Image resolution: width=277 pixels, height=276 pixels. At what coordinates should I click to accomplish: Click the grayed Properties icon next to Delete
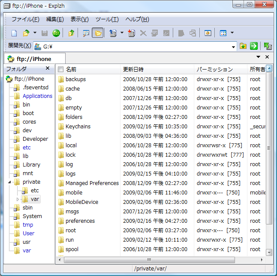click(154, 33)
